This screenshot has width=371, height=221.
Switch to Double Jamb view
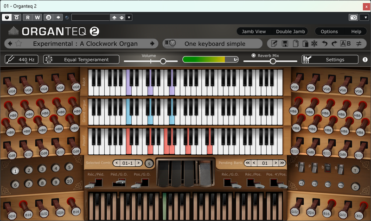[290, 32]
